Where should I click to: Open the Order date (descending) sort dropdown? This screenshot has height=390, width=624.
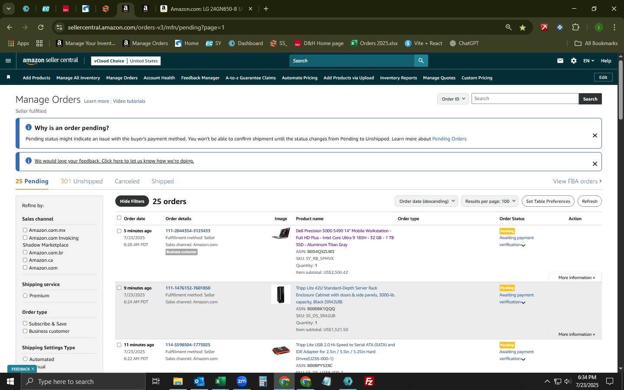point(426,201)
